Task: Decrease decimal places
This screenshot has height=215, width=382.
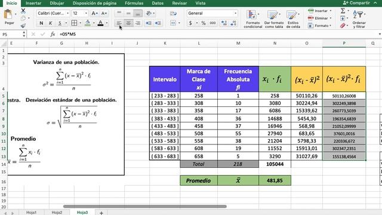Action: pyautogui.click(x=233, y=23)
